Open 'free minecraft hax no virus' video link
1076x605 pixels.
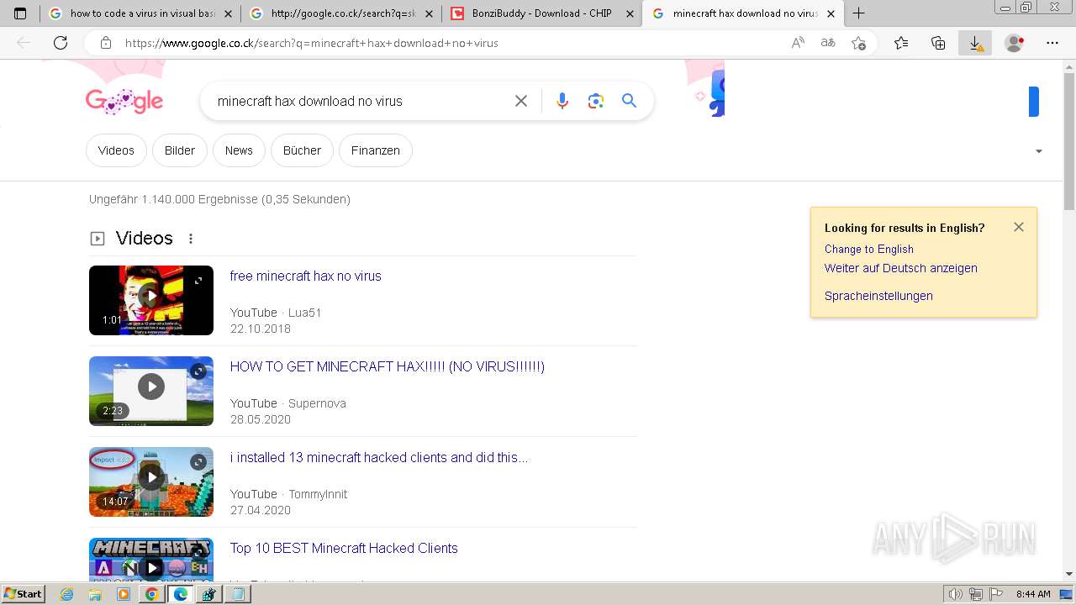click(x=306, y=276)
